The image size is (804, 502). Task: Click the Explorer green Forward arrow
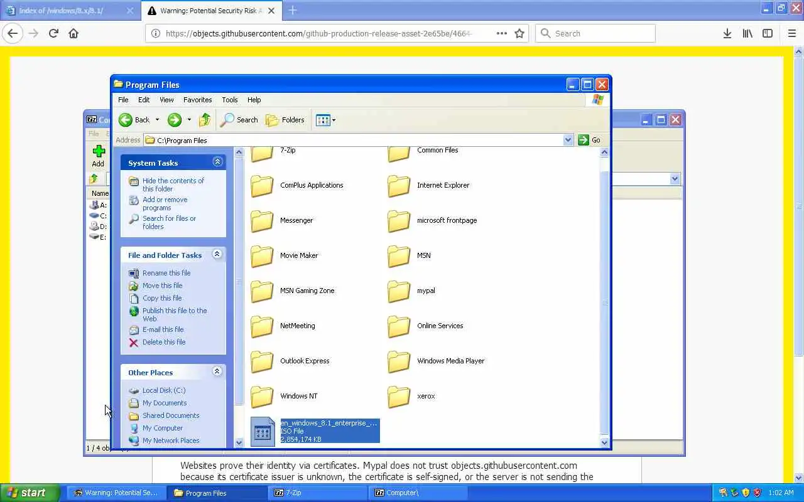point(175,120)
